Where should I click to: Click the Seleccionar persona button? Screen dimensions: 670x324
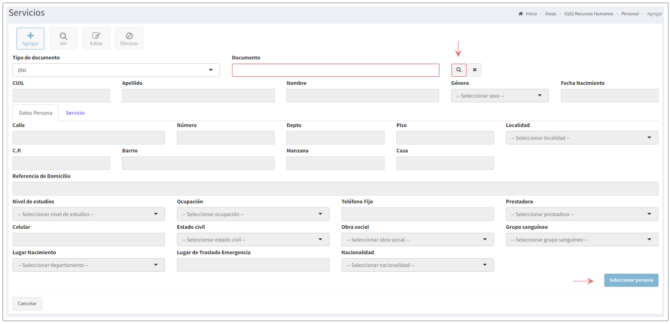pyautogui.click(x=631, y=280)
